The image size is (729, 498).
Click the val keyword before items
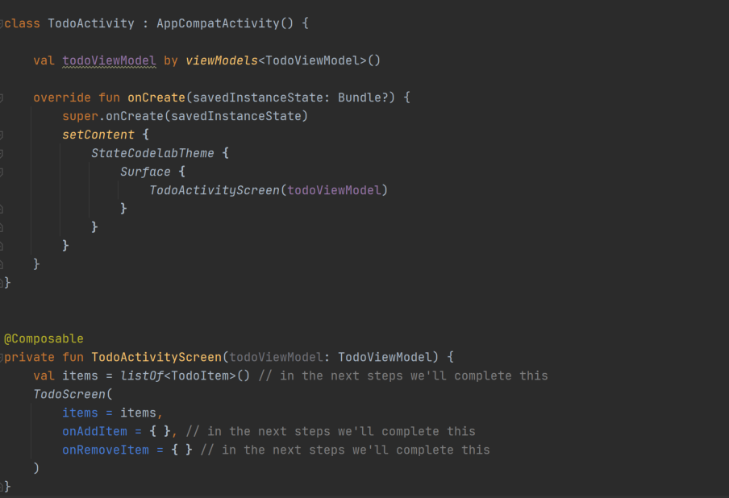pyautogui.click(x=44, y=376)
